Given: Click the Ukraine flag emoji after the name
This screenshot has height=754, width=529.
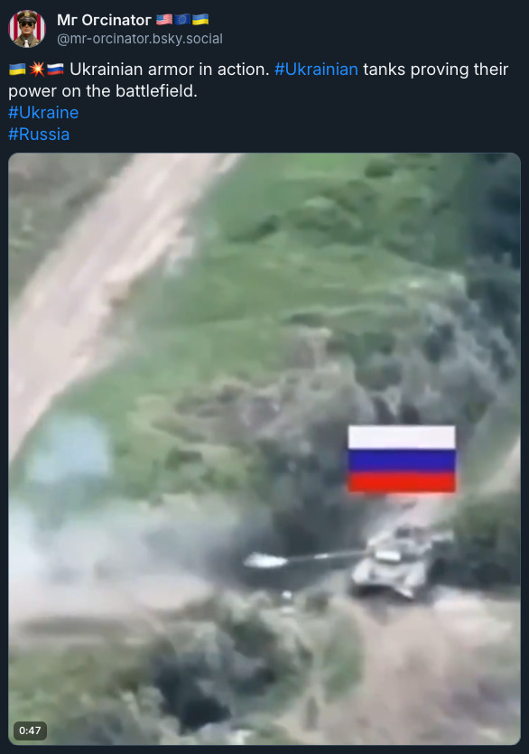Looking at the screenshot, I should pos(200,19).
